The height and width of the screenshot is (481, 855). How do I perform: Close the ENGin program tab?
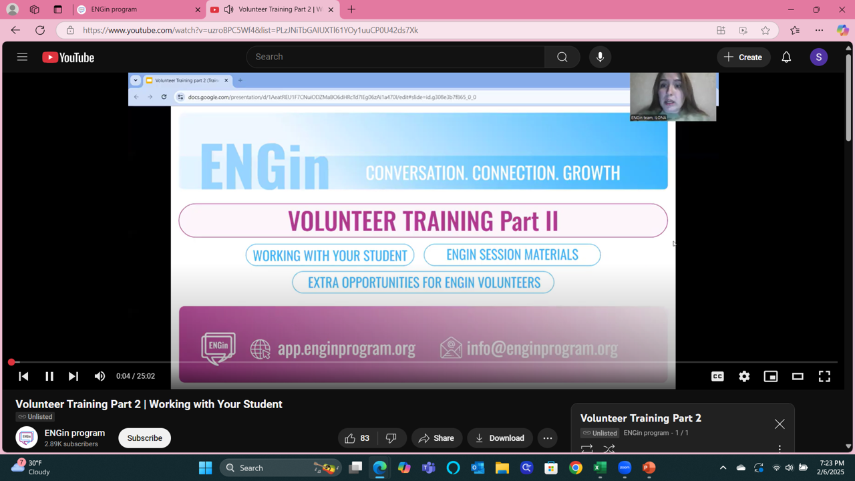[x=198, y=9]
